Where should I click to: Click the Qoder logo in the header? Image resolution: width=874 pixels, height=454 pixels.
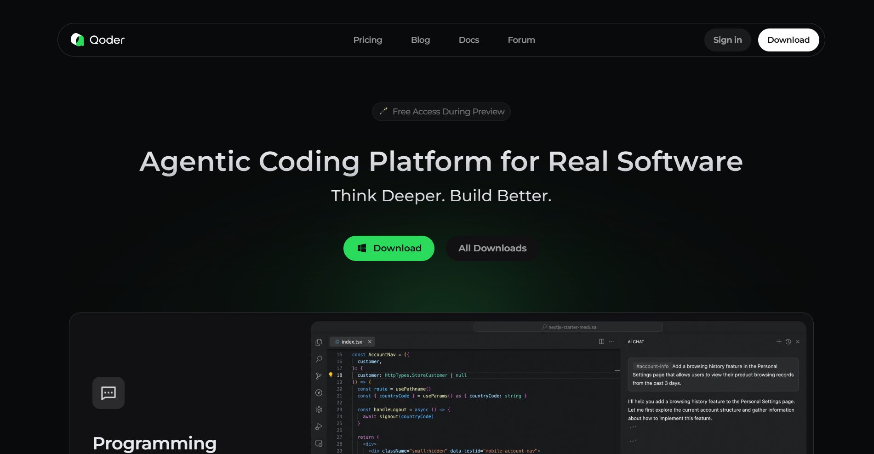[x=97, y=40]
